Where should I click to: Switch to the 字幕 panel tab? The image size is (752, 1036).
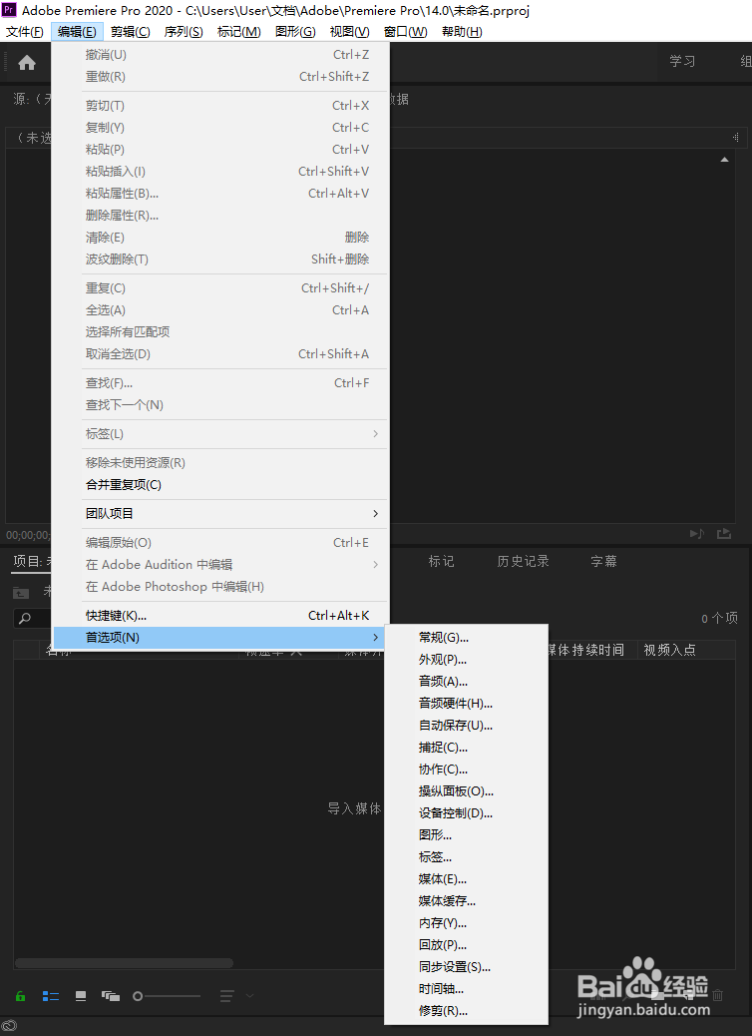pos(603,561)
